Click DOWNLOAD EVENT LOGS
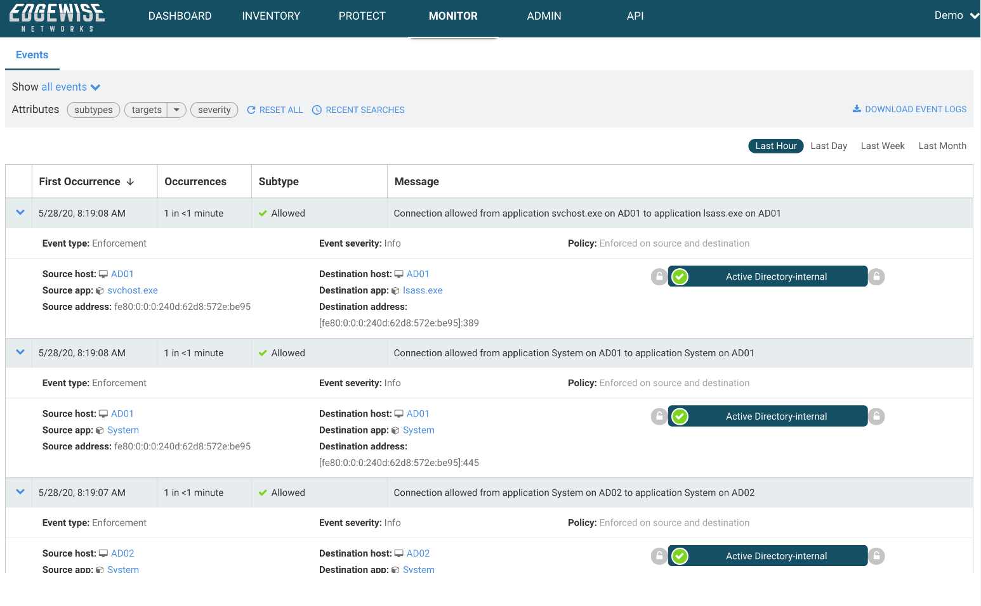Image resolution: width=981 pixels, height=606 pixels. coord(909,109)
